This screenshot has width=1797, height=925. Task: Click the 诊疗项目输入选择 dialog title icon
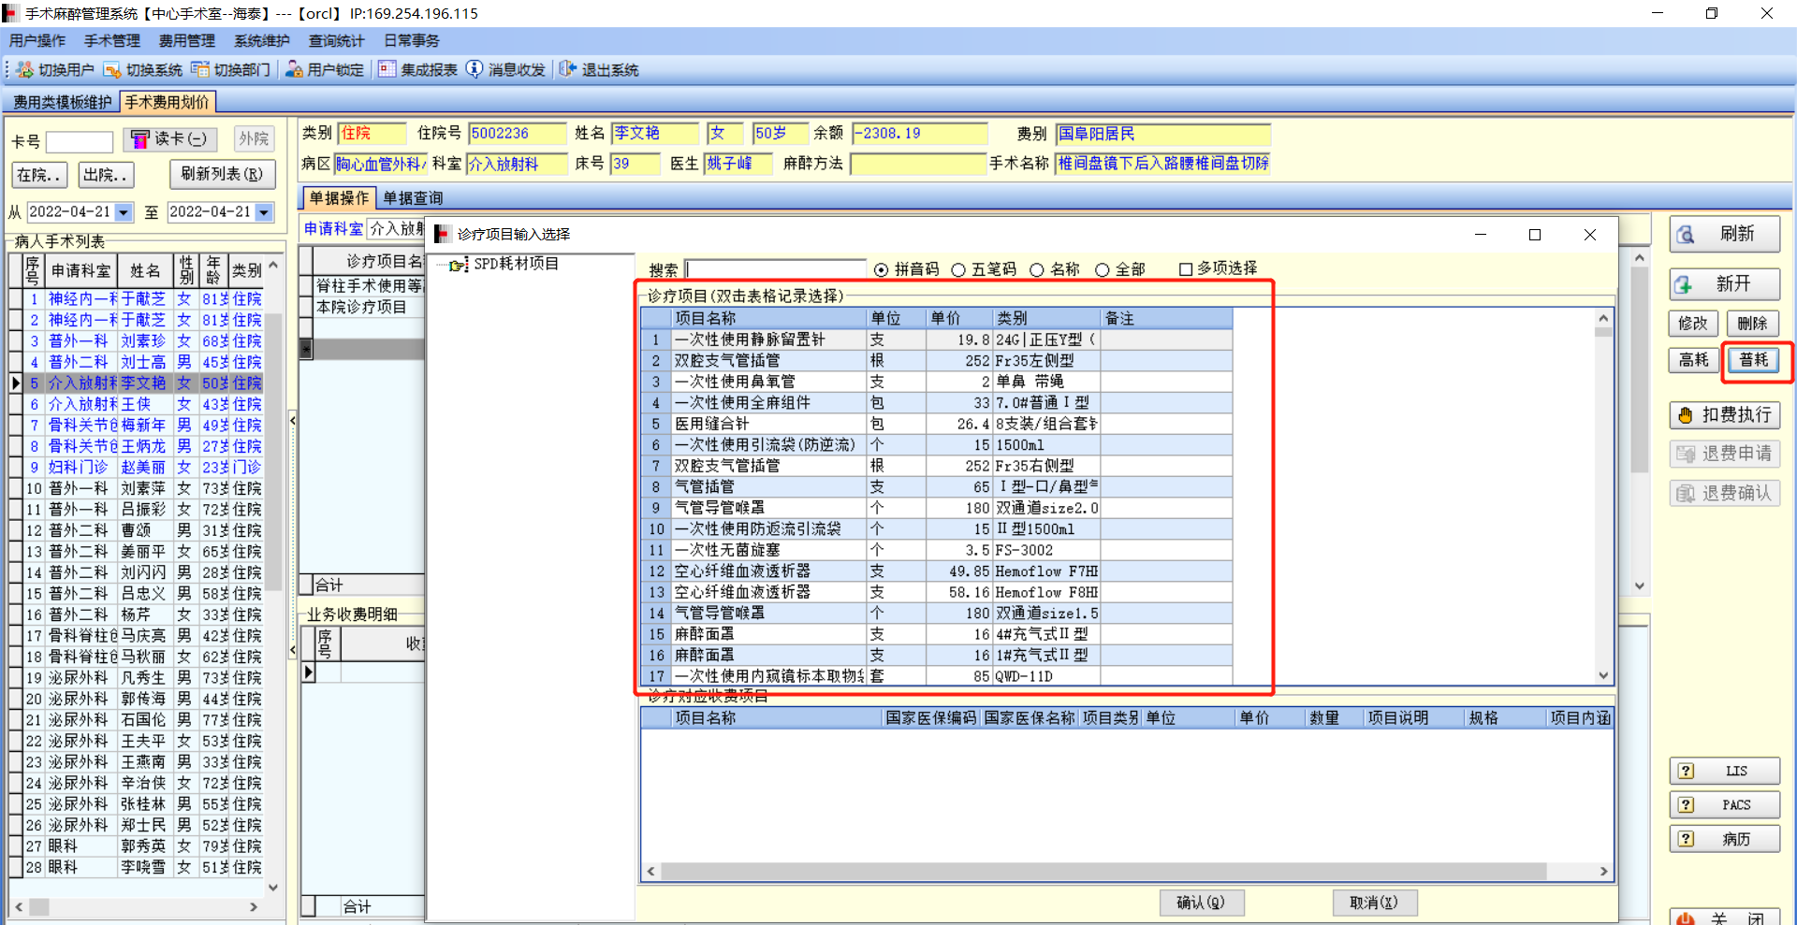click(442, 235)
